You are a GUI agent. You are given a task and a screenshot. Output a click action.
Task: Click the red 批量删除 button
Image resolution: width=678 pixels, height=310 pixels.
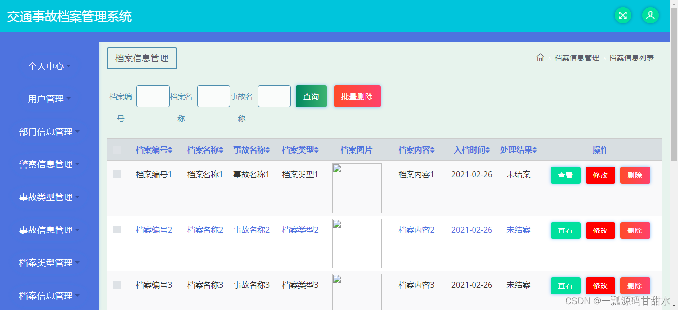(x=357, y=96)
